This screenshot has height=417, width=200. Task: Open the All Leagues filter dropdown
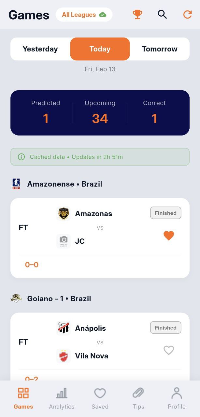tap(84, 15)
